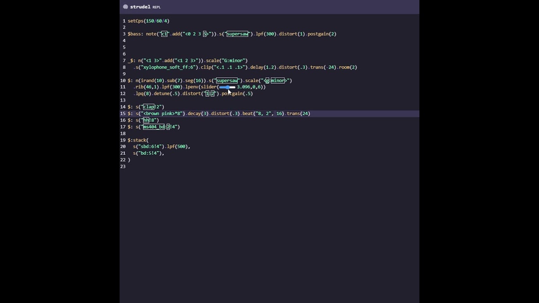The height and width of the screenshot is (303, 539).
Task: Click line number 15 in the gutter
Action: (123, 114)
